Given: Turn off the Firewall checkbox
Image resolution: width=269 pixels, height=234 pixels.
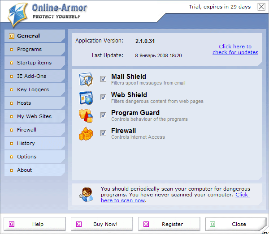Looking at the screenshot, I should pyautogui.click(x=103, y=133).
